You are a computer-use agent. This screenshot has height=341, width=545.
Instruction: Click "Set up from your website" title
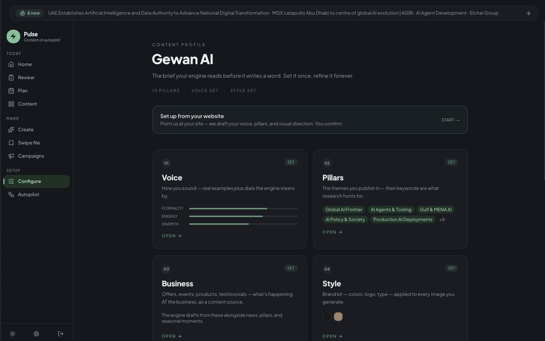coord(192,116)
